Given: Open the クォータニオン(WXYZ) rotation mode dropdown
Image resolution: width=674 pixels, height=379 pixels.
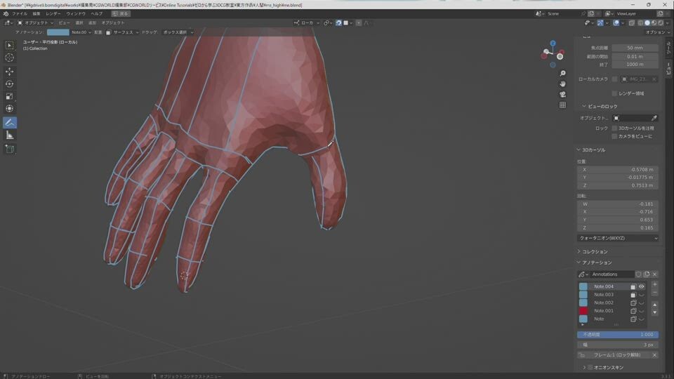Looking at the screenshot, I should (x=618, y=238).
